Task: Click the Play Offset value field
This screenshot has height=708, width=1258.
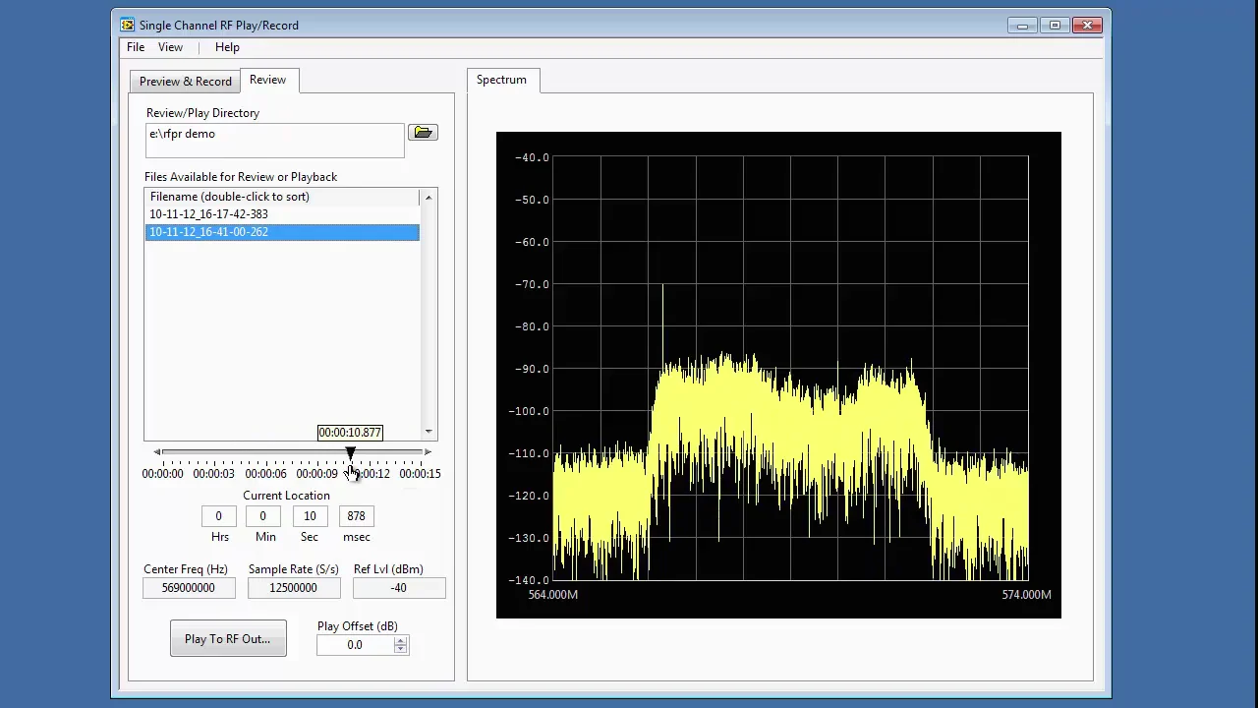Action: tap(355, 645)
